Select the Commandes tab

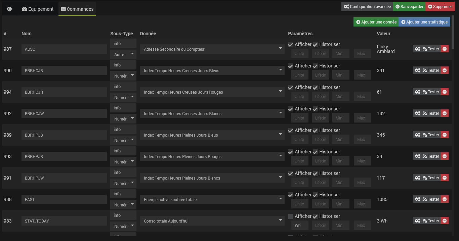coord(77,9)
